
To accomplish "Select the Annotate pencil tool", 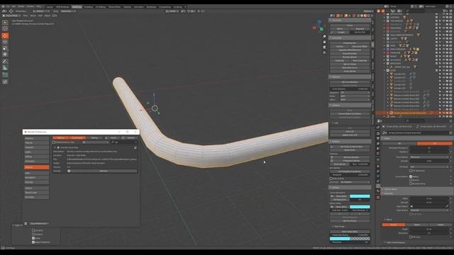I will pos(5,62).
